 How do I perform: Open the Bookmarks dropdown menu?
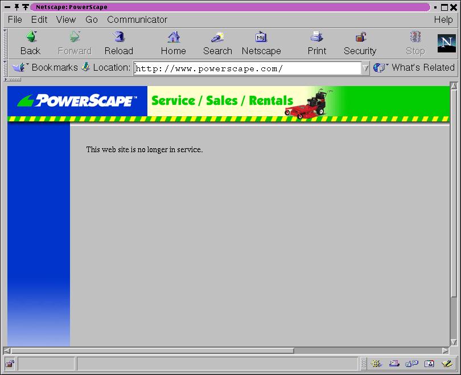coord(44,67)
